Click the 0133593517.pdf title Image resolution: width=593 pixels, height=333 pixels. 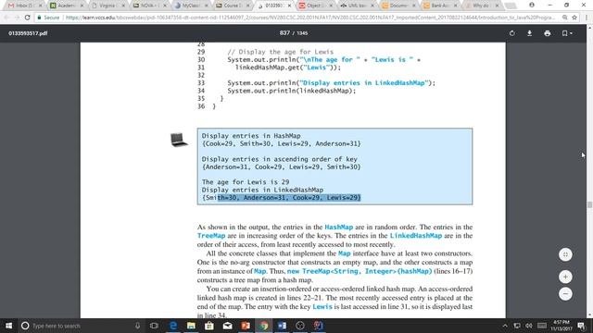coord(28,33)
